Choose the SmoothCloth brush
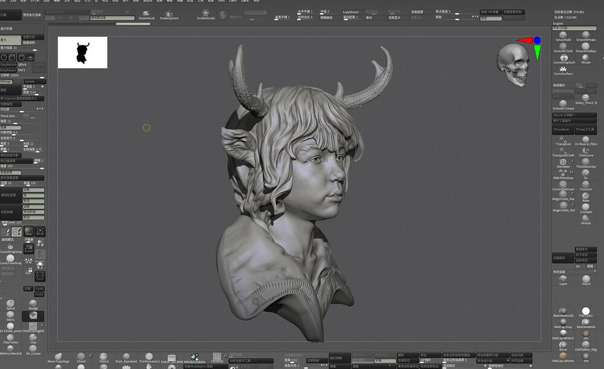This screenshot has height=369, width=604. [x=563, y=48]
